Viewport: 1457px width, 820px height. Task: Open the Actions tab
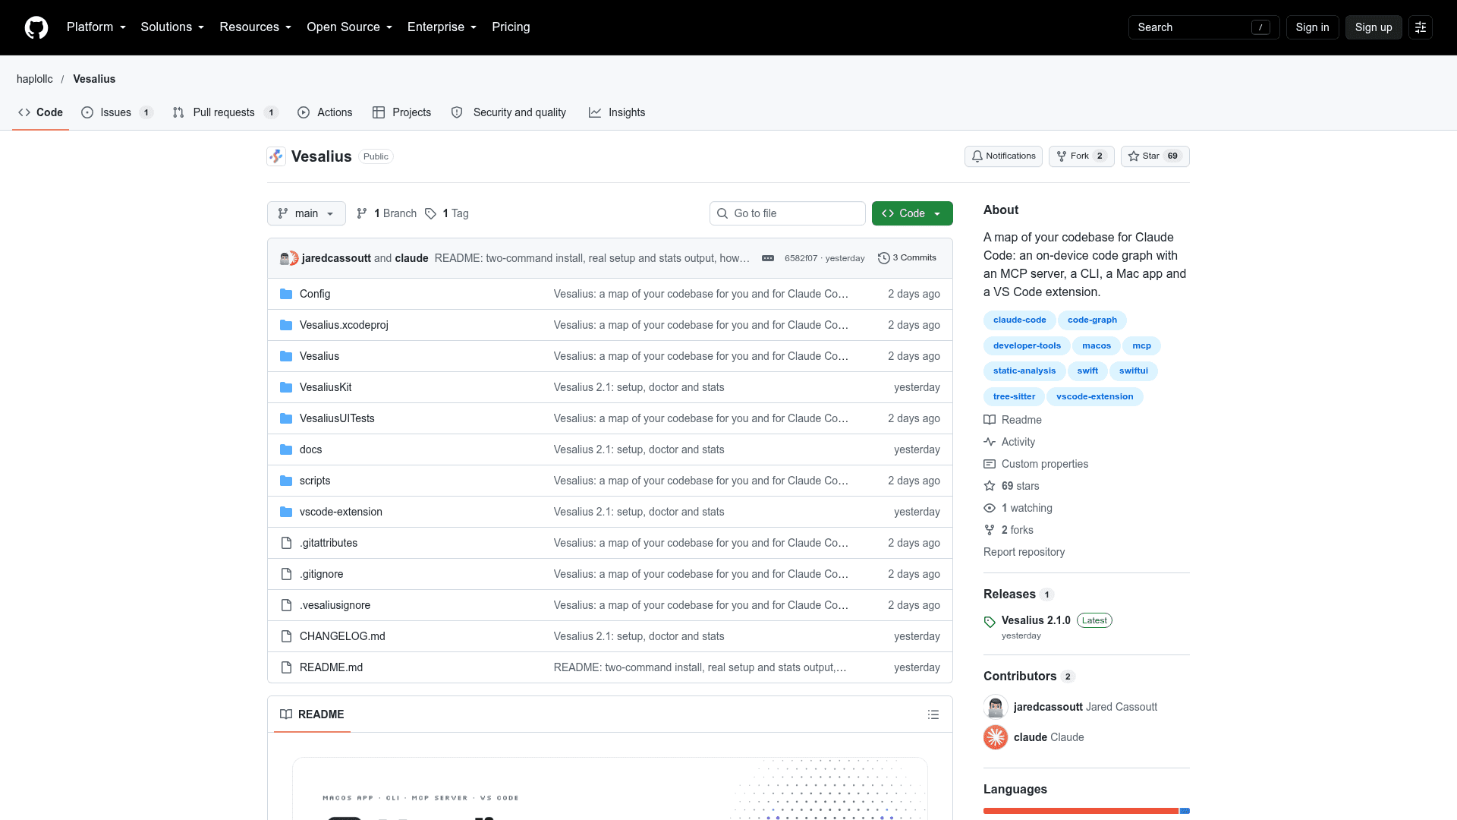[325, 112]
